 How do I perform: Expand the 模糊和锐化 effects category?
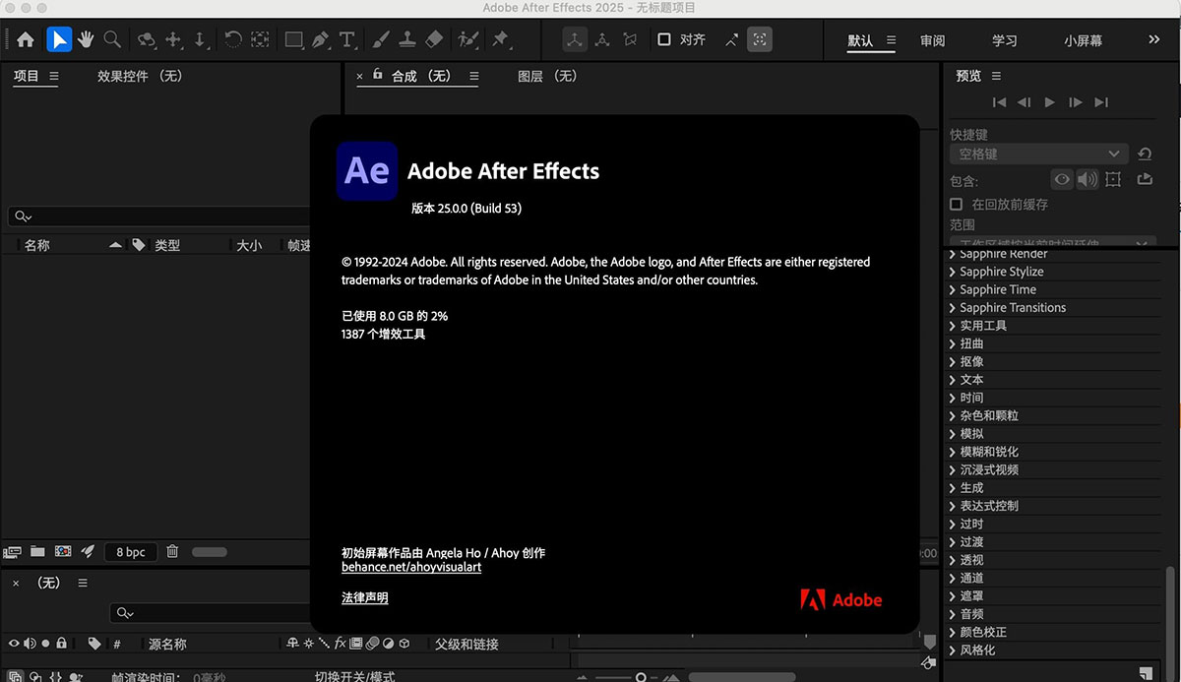995,451
